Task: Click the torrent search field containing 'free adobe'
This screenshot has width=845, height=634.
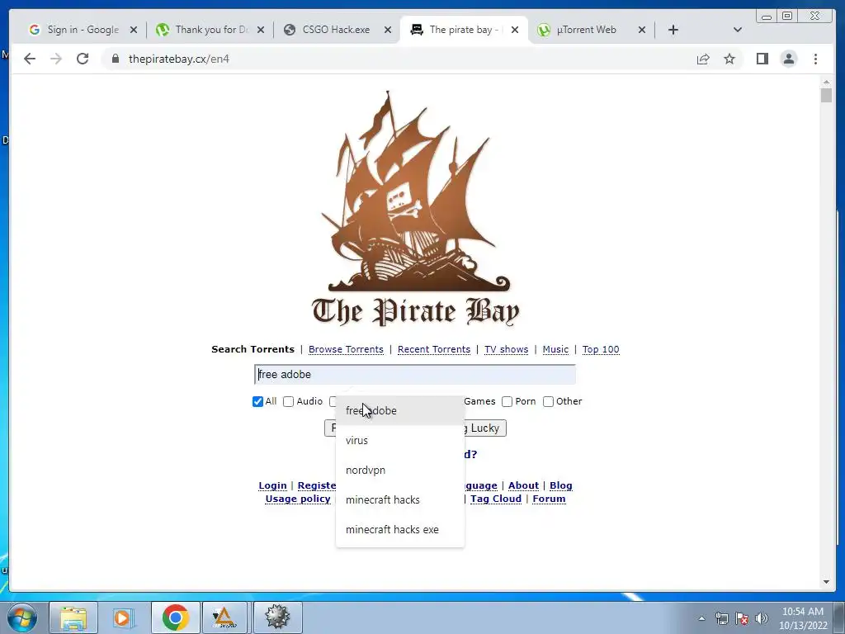Action: (x=415, y=375)
